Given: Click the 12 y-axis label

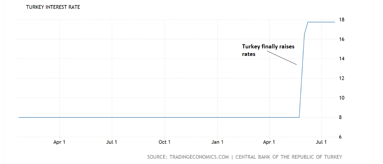Looking at the screenshot, I should click(341, 78).
